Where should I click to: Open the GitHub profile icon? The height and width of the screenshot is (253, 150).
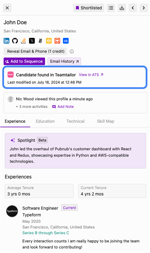click(15, 41)
